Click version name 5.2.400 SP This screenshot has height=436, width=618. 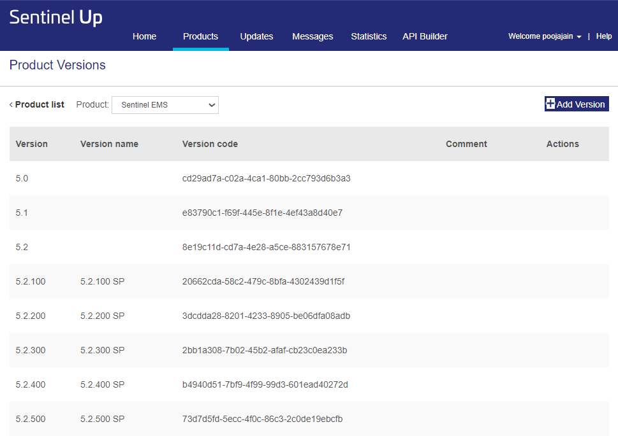[x=103, y=384]
